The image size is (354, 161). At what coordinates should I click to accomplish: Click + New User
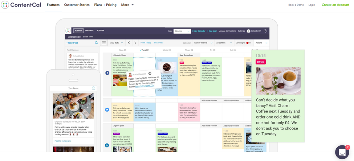click(212, 31)
